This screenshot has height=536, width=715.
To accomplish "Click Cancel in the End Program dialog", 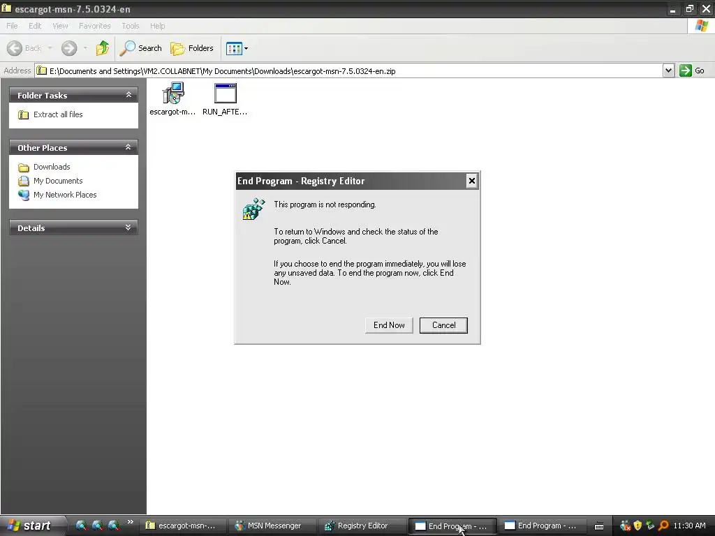I will 443,325.
